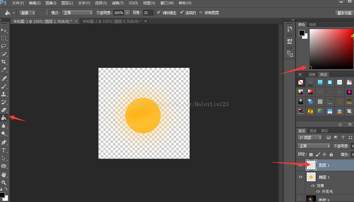Select the Eraser tool

coord(4,110)
